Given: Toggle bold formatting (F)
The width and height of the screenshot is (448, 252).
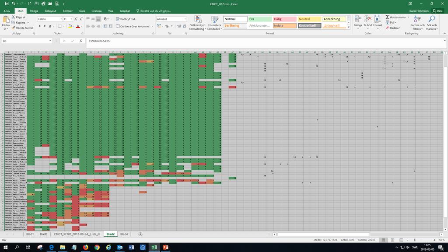Looking at the screenshot, I should pyautogui.click(x=39, y=26).
